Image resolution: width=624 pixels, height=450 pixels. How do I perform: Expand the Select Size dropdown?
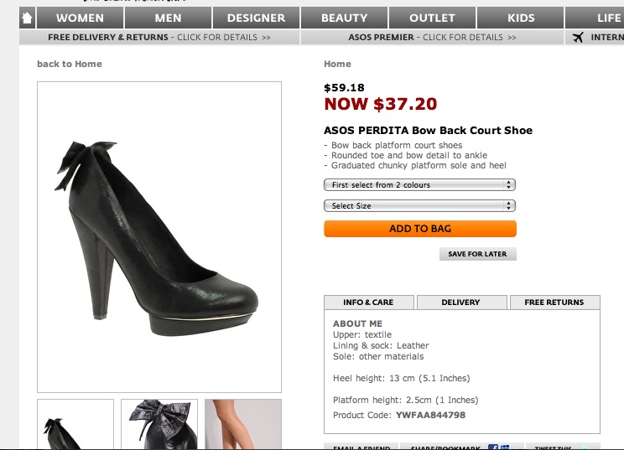(419, 206)
